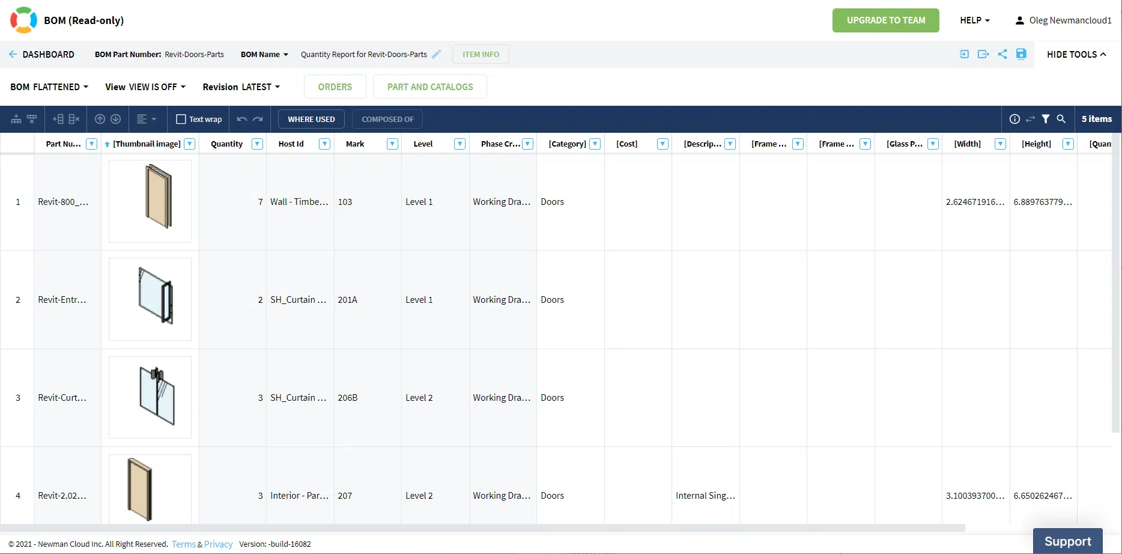Click the delete row icon
Viewport: 1122px width, 554px height.
(x=74, y=119)
